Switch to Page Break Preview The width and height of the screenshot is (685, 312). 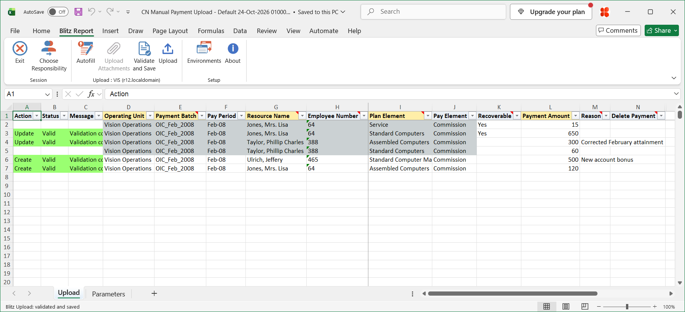click(x=585, y=307)
